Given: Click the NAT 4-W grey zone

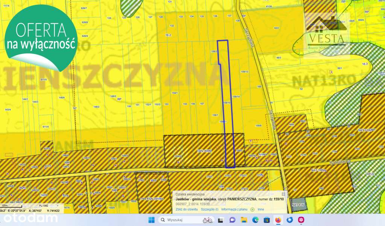Looking at the screenshot, I should click(298, 205).
